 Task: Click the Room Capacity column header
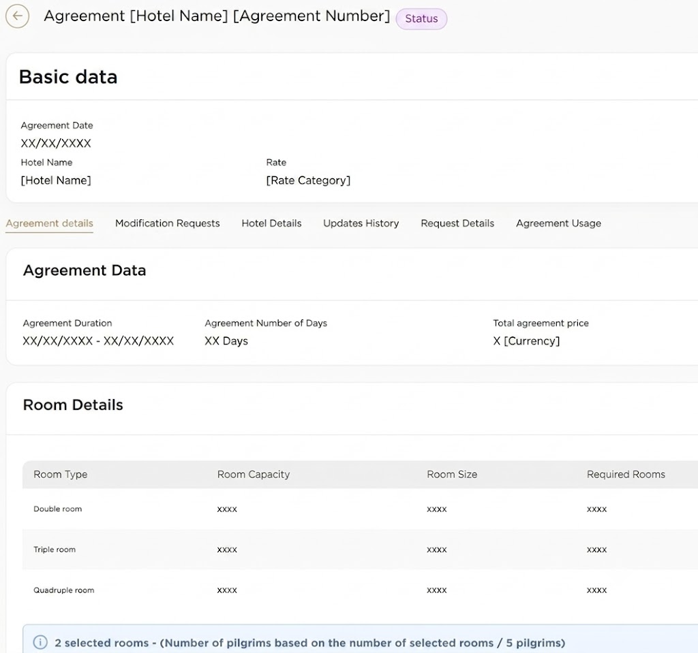pos(254,474)
